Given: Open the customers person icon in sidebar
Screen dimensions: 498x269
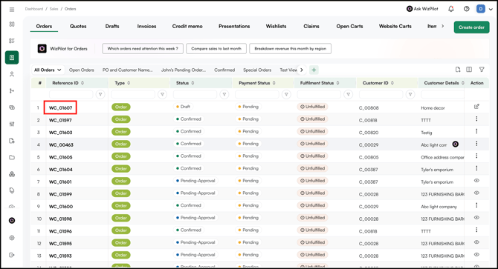Looking at the screenshot, I should (12, 74).
